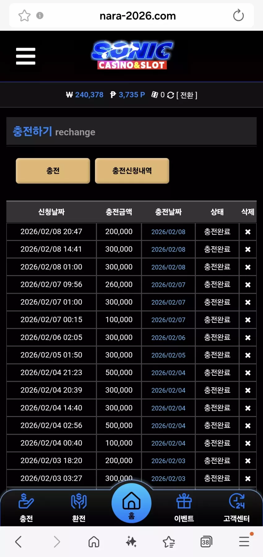Open the hamburger menu beside Sonic logo

[x=26, y=56]
